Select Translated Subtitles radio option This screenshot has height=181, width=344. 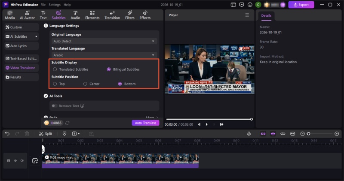(55, 69)
